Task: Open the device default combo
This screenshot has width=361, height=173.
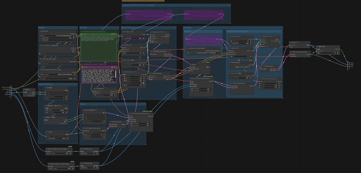Action: [57, 79]
